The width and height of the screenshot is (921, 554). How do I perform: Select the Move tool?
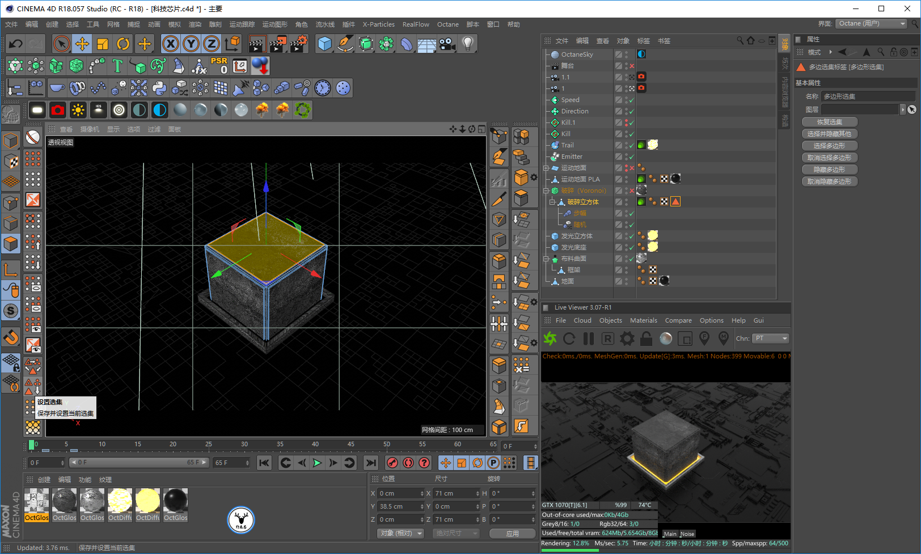click(82, 44)
